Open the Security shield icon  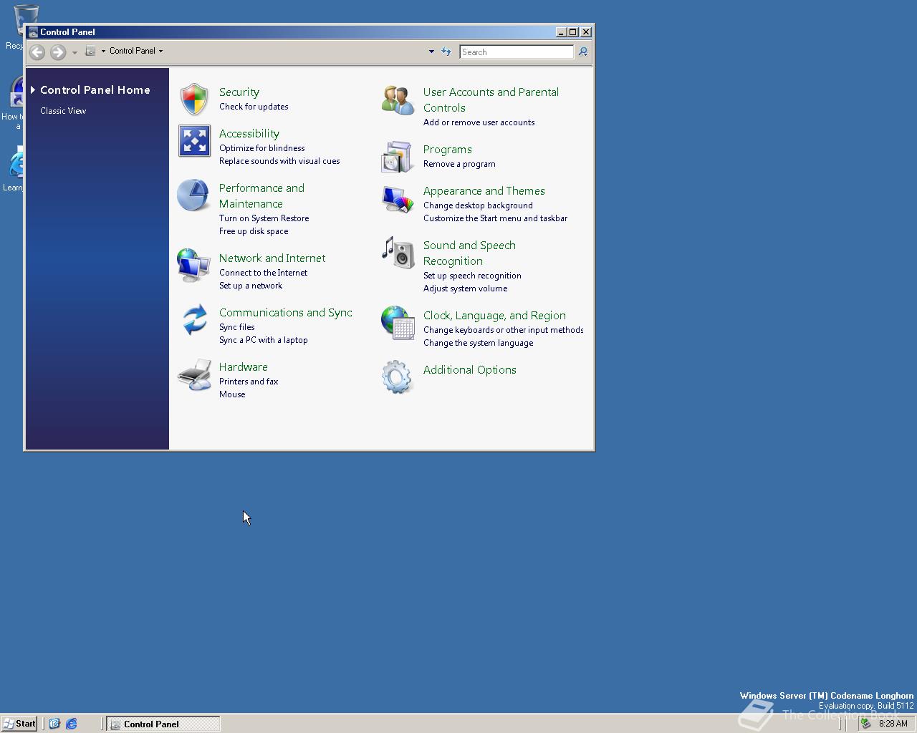pyautogui.click(x=194, y=99)
